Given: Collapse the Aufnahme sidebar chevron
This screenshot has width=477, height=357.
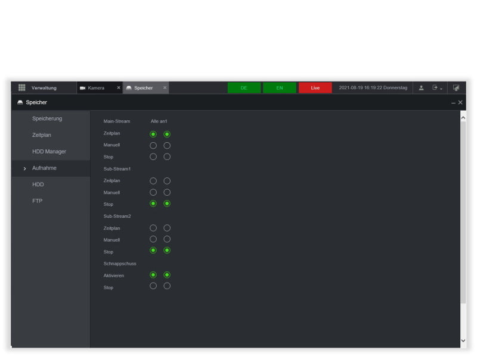Looking at the screenshot, I should [24, 168].
